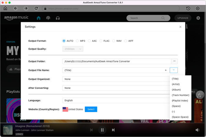Viewport: 206px width, 137px height.
Task: Open After Converting dropdown
Action: pos(116,88)
